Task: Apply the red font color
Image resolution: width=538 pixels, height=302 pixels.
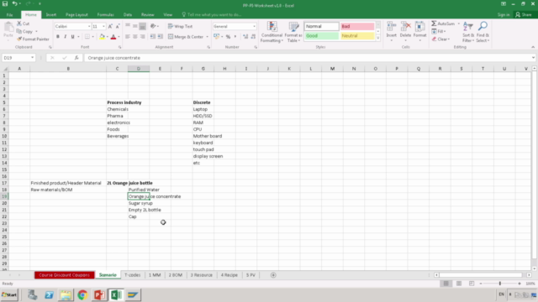Action: click(x=113, y=37)
